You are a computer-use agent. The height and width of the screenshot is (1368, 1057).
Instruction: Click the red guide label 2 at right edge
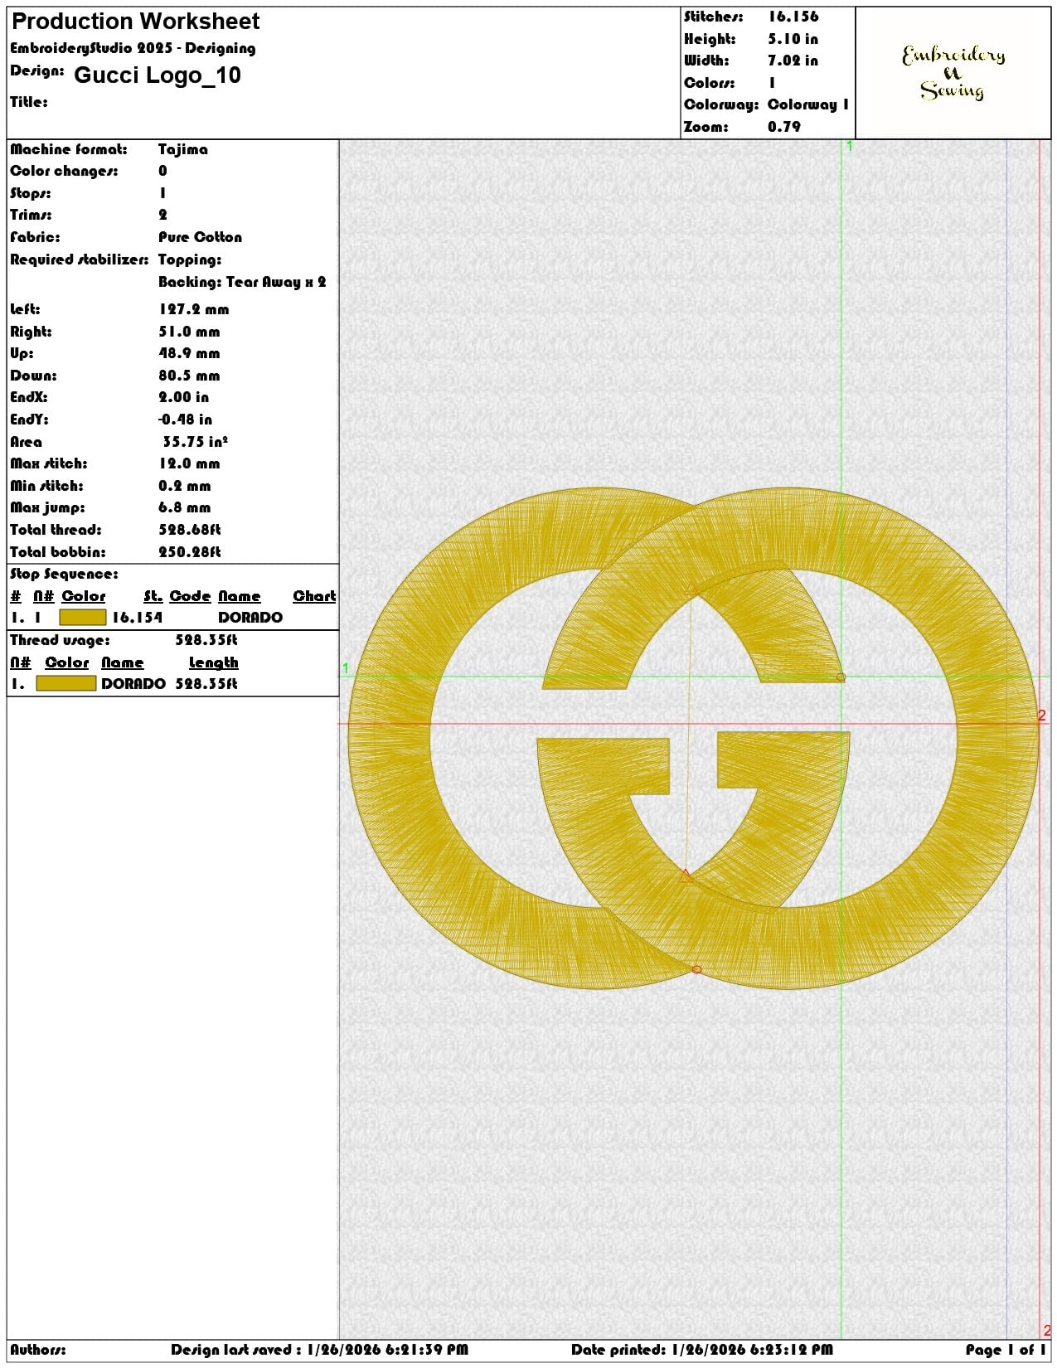1042,716
